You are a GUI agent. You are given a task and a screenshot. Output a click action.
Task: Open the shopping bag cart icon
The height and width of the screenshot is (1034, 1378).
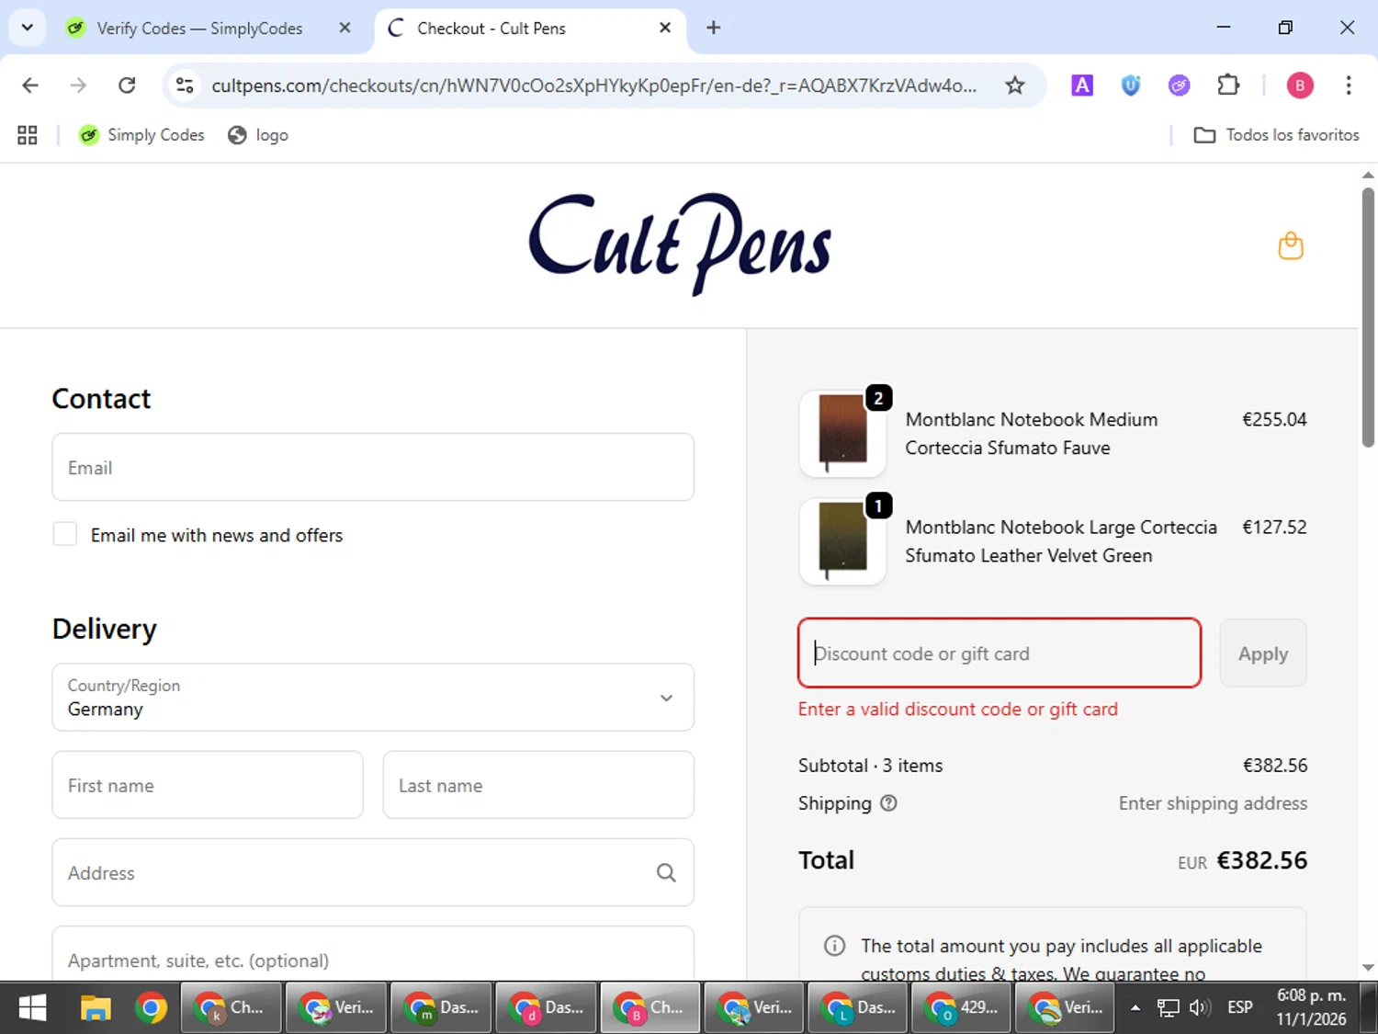point(1291,246)
